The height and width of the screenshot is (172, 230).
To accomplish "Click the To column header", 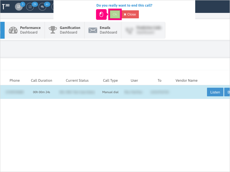I will [160, 81].
